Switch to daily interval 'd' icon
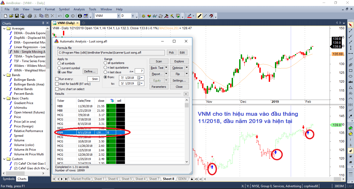This screenshot has height=189, width=354. click(351, 151)
